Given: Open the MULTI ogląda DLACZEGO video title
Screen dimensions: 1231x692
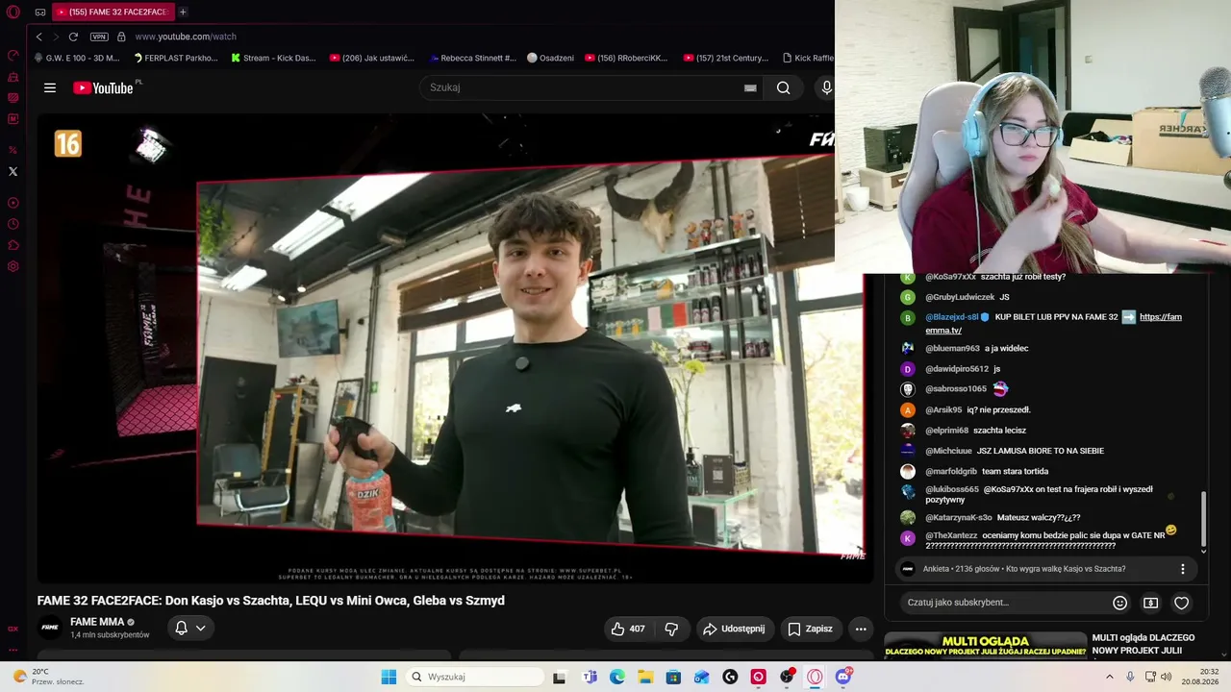Looking at the screenshot, I should pyautogui.click(x=1143, y=644).
